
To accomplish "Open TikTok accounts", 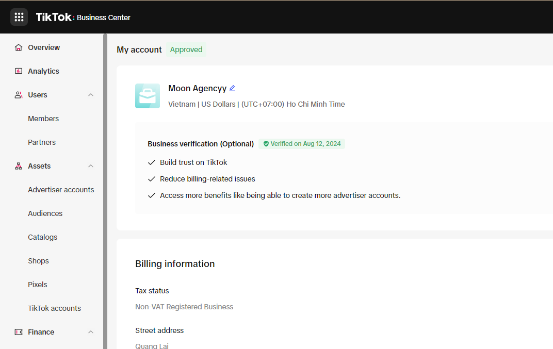I will [54, 308].
